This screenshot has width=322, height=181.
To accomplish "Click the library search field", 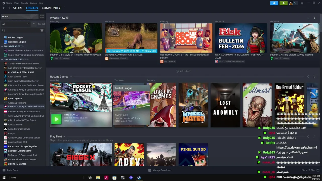I will click(20, 30).
